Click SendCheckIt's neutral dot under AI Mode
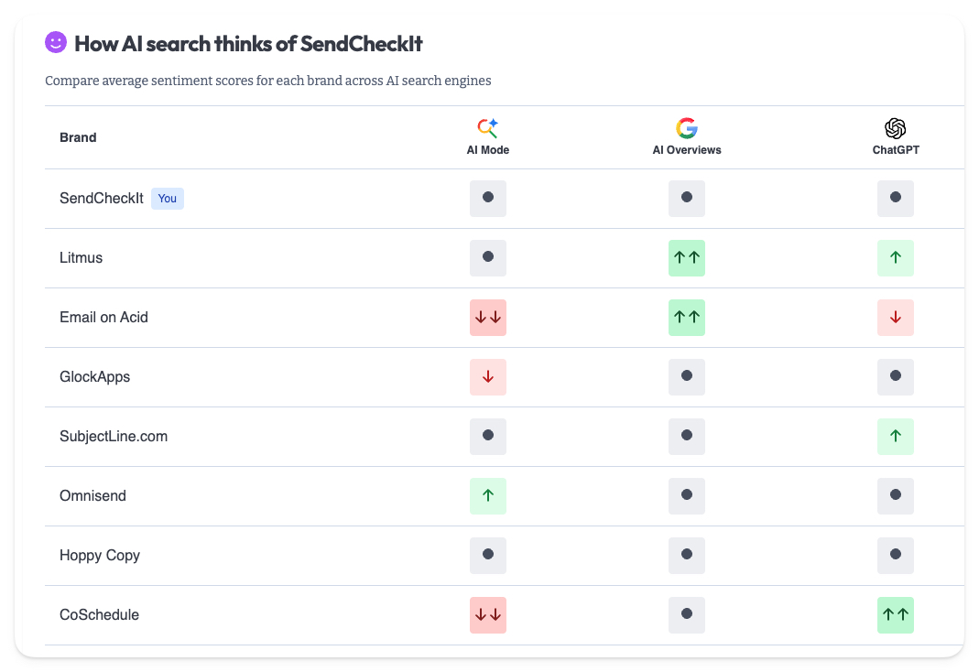979x672 pixels. [x=487, y=198]
